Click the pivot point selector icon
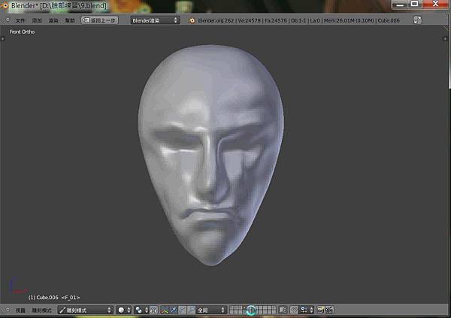 (x=141, y=310)
